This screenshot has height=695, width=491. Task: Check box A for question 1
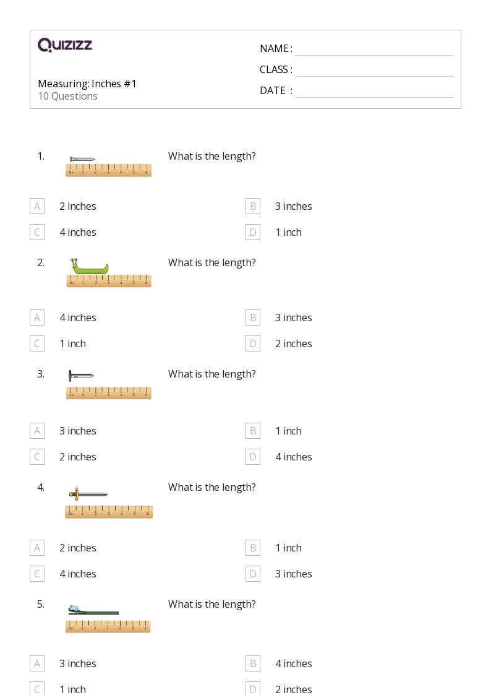click(37, 206)
